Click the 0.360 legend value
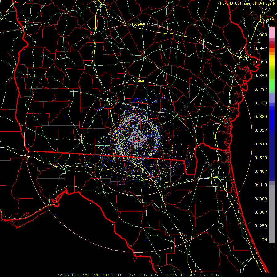The image size is (277, 277). pyautogui.click(x=261, y=199)
